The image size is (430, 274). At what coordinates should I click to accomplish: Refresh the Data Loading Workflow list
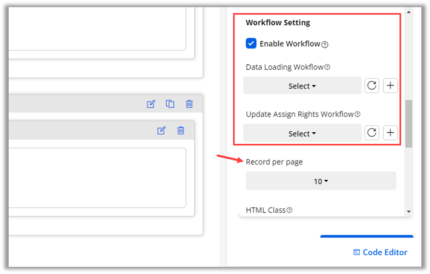(x=372, y=86)
